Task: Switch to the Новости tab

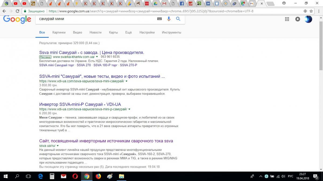Action: tap(96, 32)
